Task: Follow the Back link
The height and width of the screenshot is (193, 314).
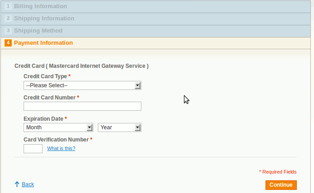Action: click(28, 184)
